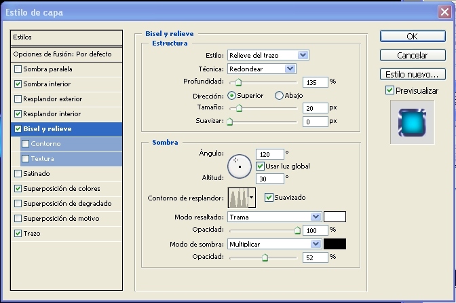456x303 pixels.
Task: Click the Tamaño slider handle
Action: point(239,108)
